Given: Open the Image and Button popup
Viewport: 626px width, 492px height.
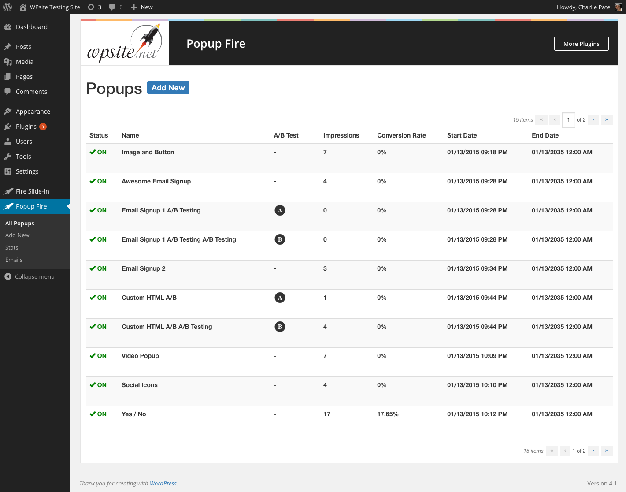Looking at the screenshot, I should click(148, 152).
